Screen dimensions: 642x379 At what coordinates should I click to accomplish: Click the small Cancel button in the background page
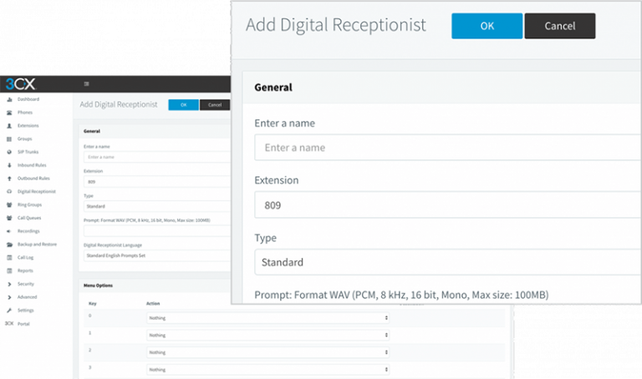[215, 105]
